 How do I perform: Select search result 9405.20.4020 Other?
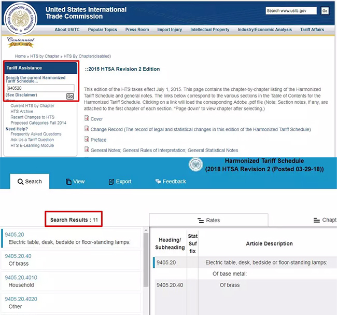(71, 303)
